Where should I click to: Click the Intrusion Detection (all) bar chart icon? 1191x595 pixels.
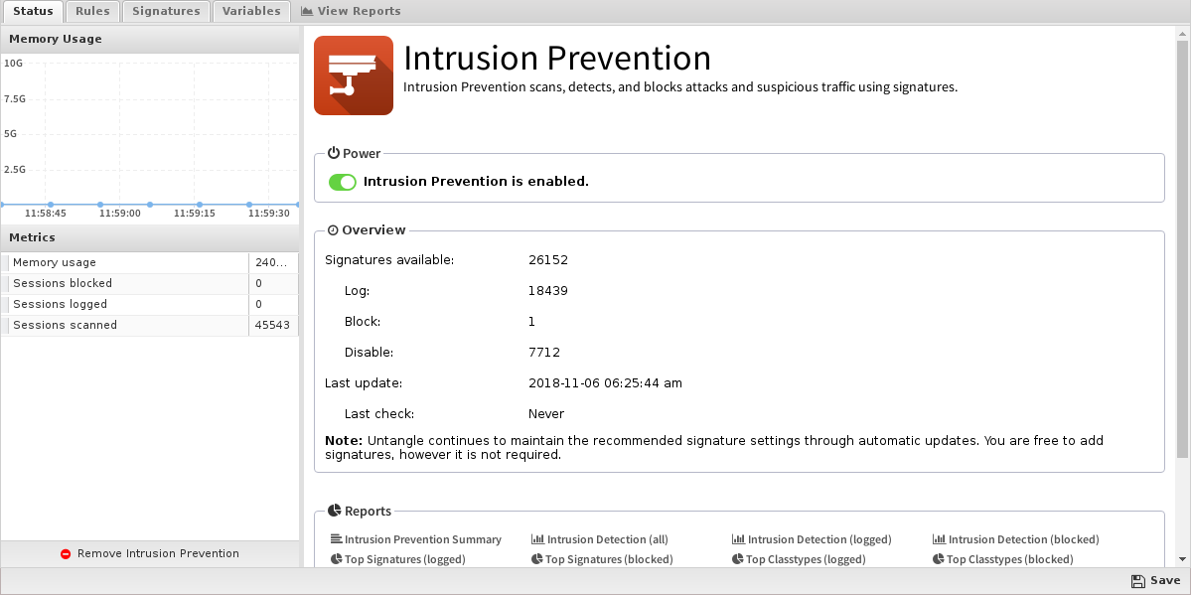[537, 538]
